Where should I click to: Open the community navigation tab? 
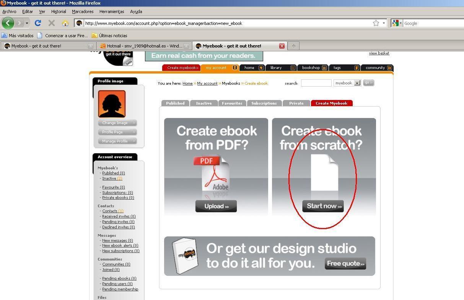(377, 68)
